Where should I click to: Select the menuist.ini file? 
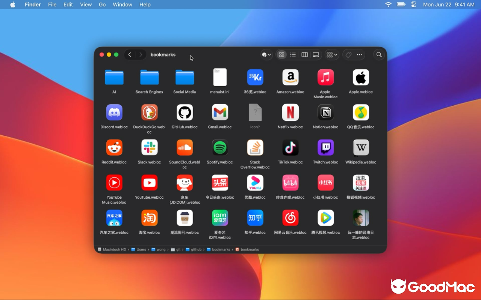pos(220,77)
